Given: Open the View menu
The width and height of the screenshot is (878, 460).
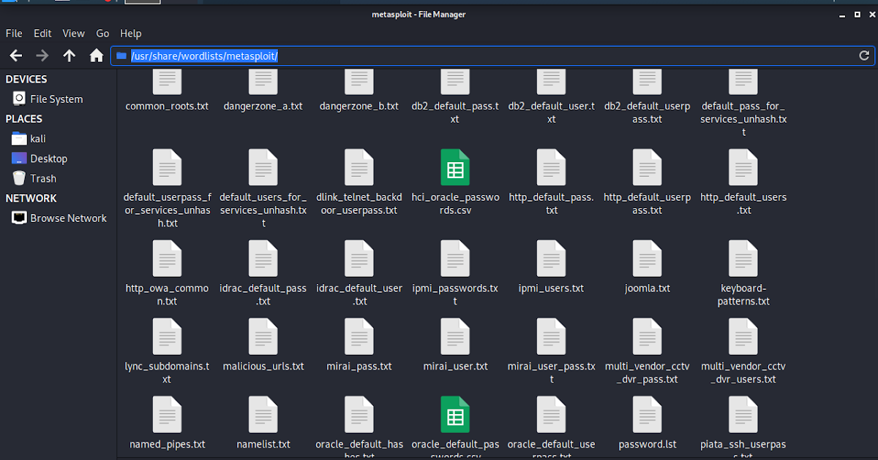Looking at the screenshot, I should 73,33.
